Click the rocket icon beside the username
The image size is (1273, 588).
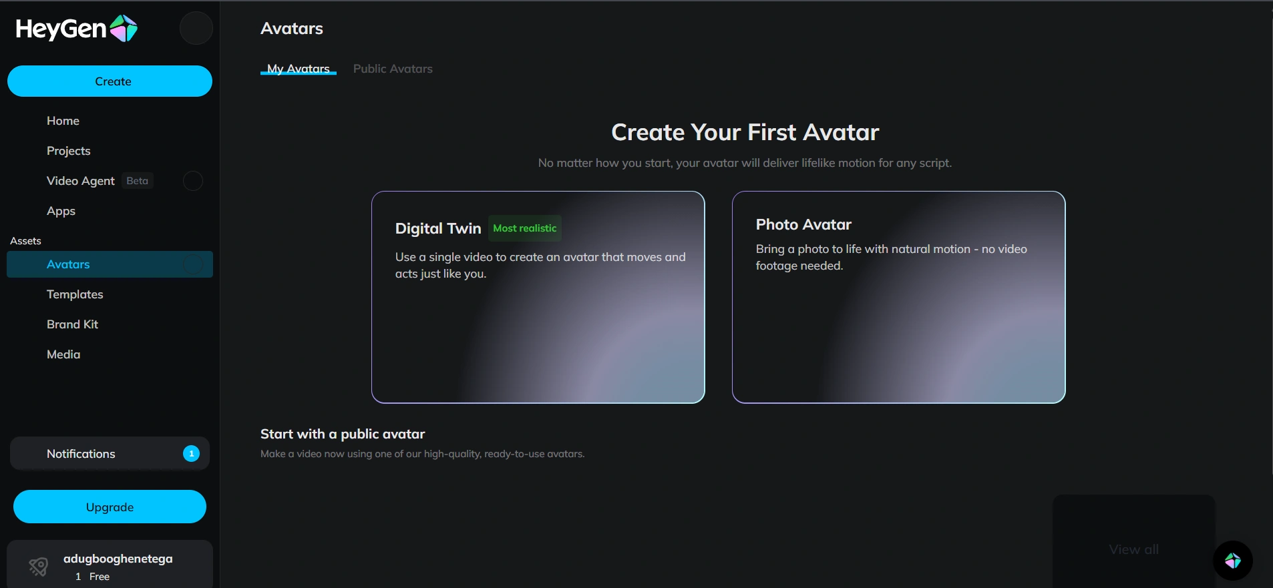point(38,567)
